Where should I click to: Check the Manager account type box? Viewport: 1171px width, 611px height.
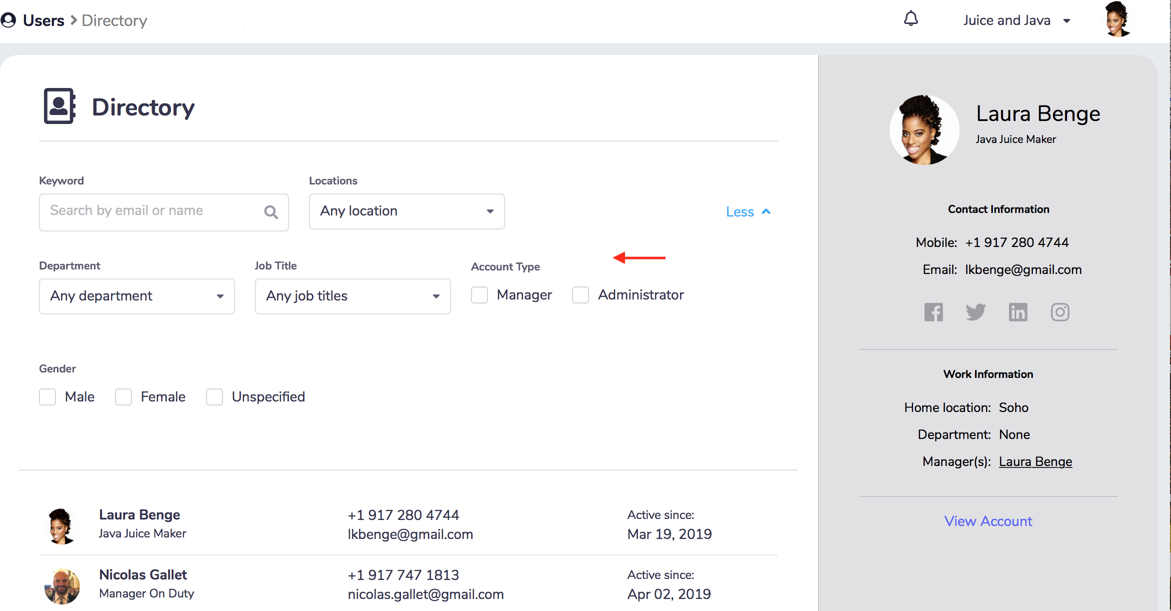tap(479, 295)
